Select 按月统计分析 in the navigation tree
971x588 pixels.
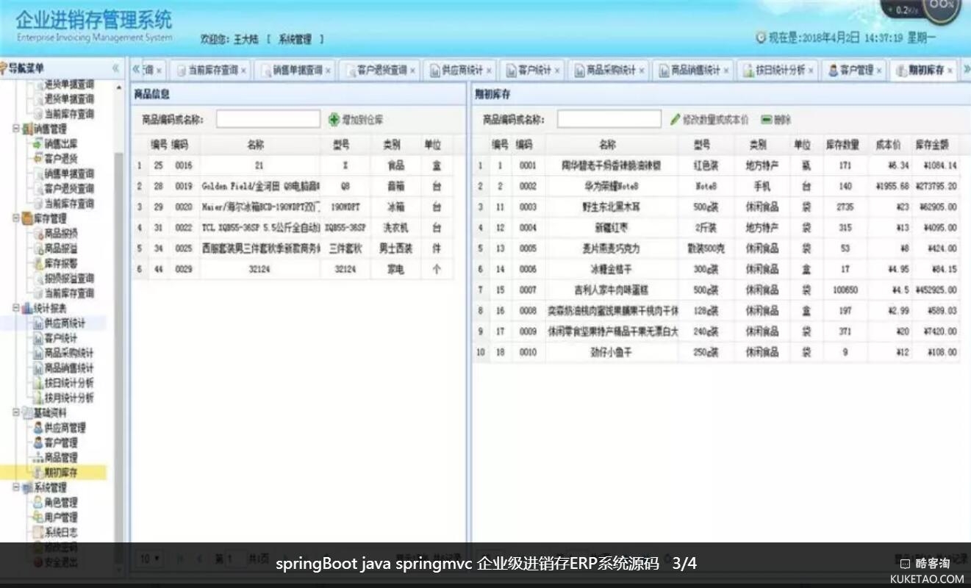pos(68,398)
